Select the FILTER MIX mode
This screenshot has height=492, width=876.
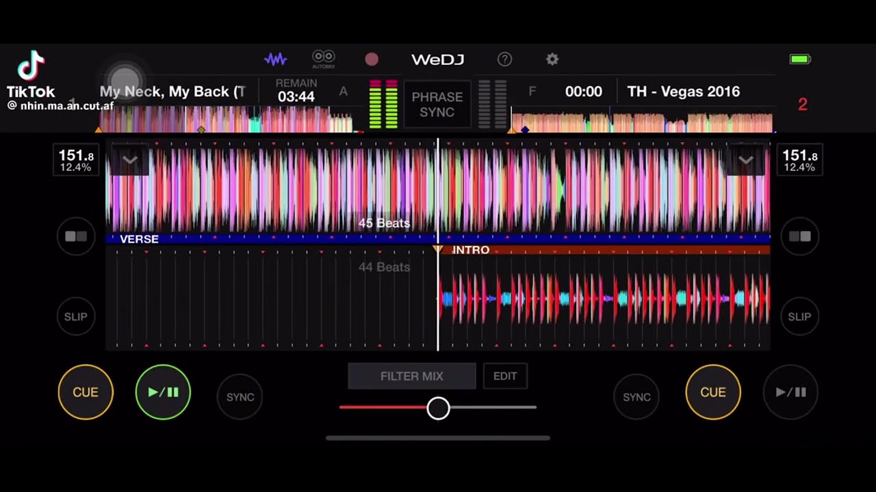(412, 377)
